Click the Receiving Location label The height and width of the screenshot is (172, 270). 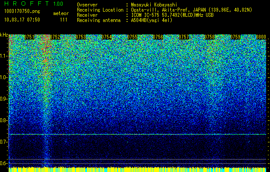100,10
